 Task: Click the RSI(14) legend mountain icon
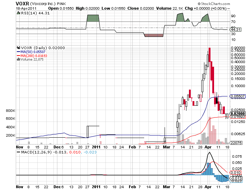coord(18,13)
